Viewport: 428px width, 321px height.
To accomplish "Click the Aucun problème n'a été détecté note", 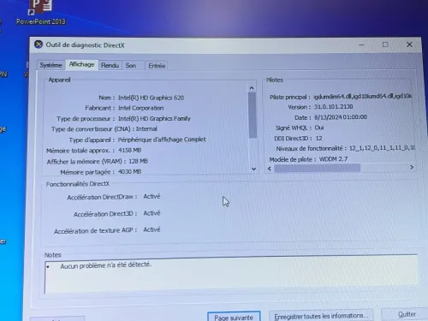I will tap(106, 265).
